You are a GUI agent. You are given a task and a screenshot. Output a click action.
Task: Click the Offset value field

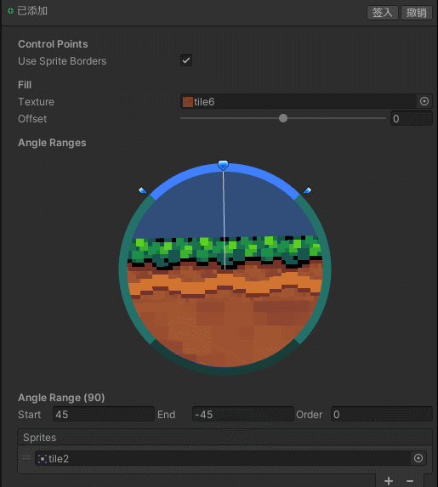412,118
